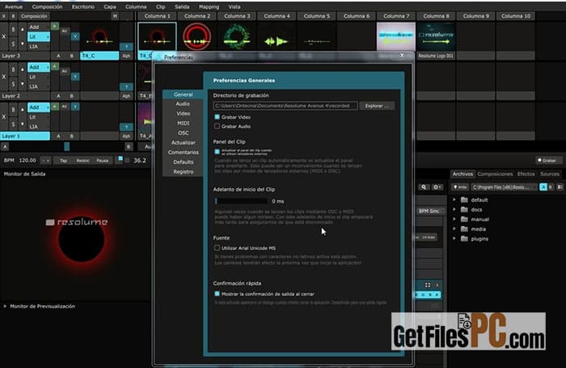The height and width of the screenshot is (368, 566).
Task: Select MIDI in Preferencias sidebar
Action: pyautogui.click(x=183, y=123)
